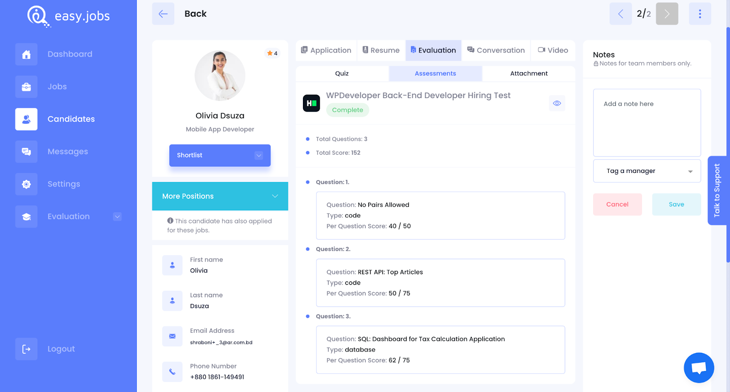Viewport: 730px width, 392px height.
Task: Click the Settings gear icon
Action: 26,184
